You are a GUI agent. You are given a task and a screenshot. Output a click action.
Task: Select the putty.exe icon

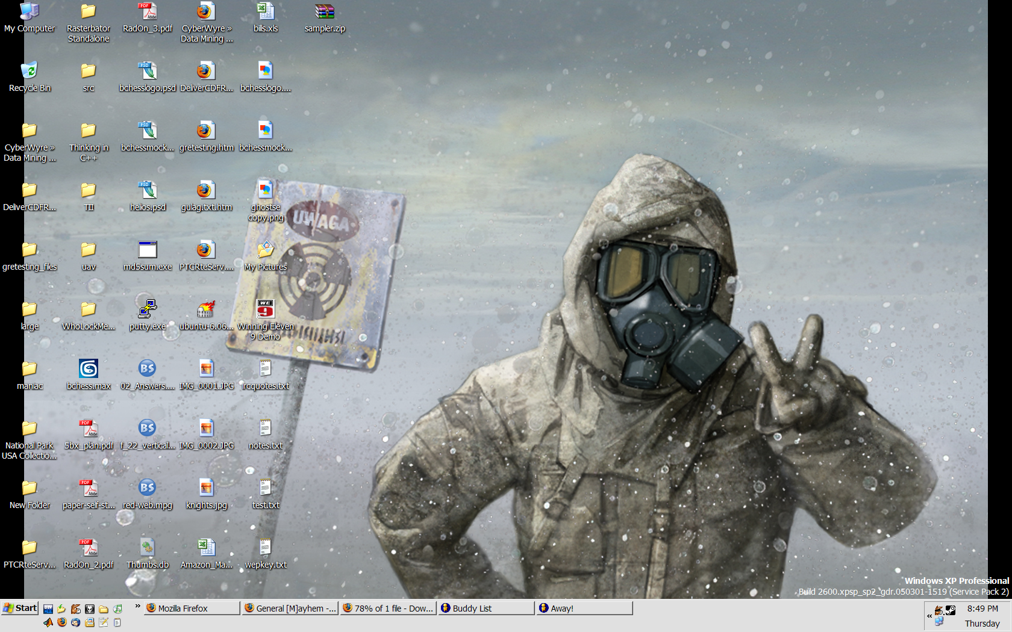pyautogui.click(x=148, y=315)
